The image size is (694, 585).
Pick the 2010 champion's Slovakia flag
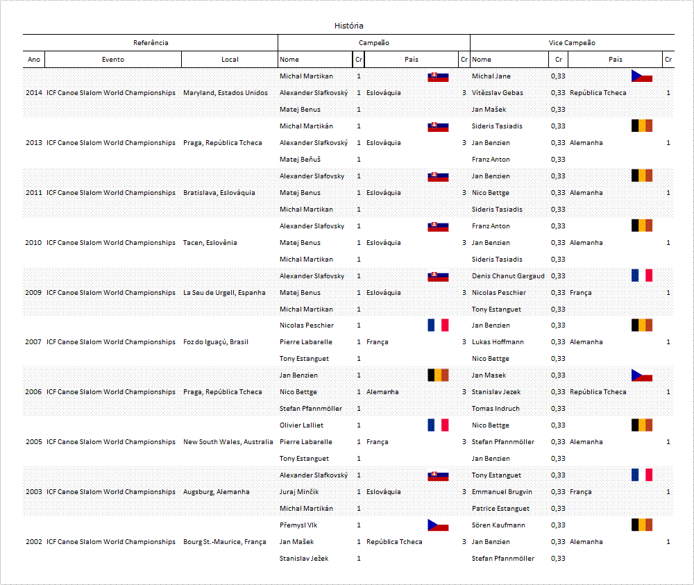coord(438,227)
